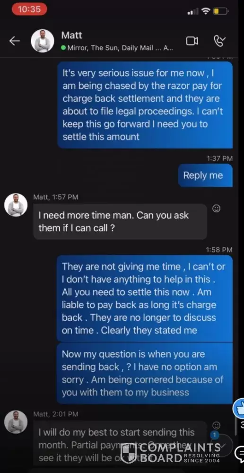Viewport: 244px width, 473px height.
Task: Select the "It's very serious issue" message bubble
Action: [145, 105]
